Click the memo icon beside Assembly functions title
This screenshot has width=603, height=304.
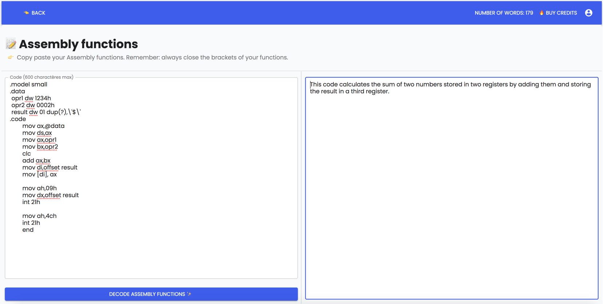point(11,44)
